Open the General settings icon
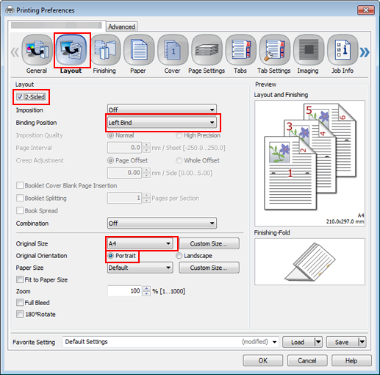380x375 pixels. [37, 50]
